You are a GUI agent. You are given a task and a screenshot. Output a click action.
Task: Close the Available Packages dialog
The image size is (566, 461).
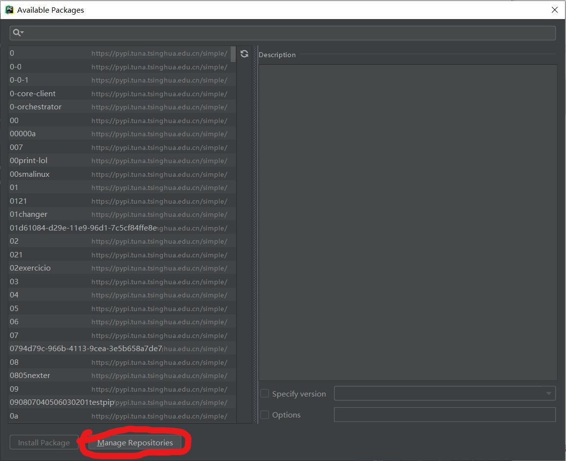[x=555, y=10]
